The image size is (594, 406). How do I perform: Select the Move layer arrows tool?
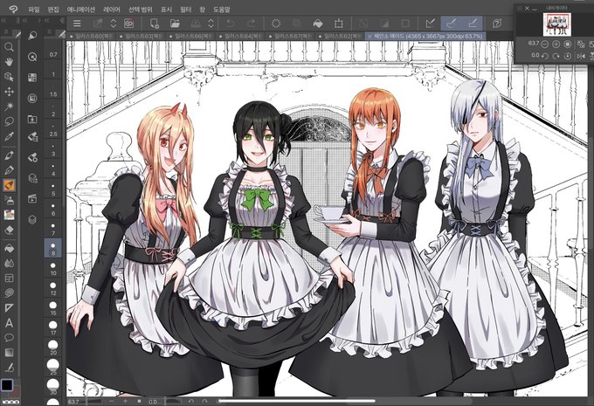(x=9, y=92)
